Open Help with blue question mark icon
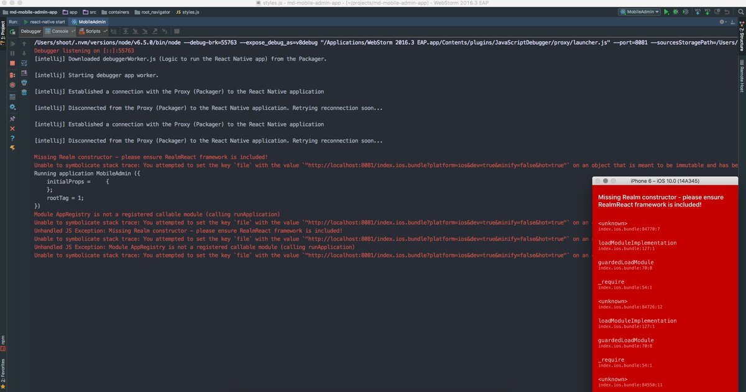The width and height of the screenshot is (746, 392). coord(12,138)
